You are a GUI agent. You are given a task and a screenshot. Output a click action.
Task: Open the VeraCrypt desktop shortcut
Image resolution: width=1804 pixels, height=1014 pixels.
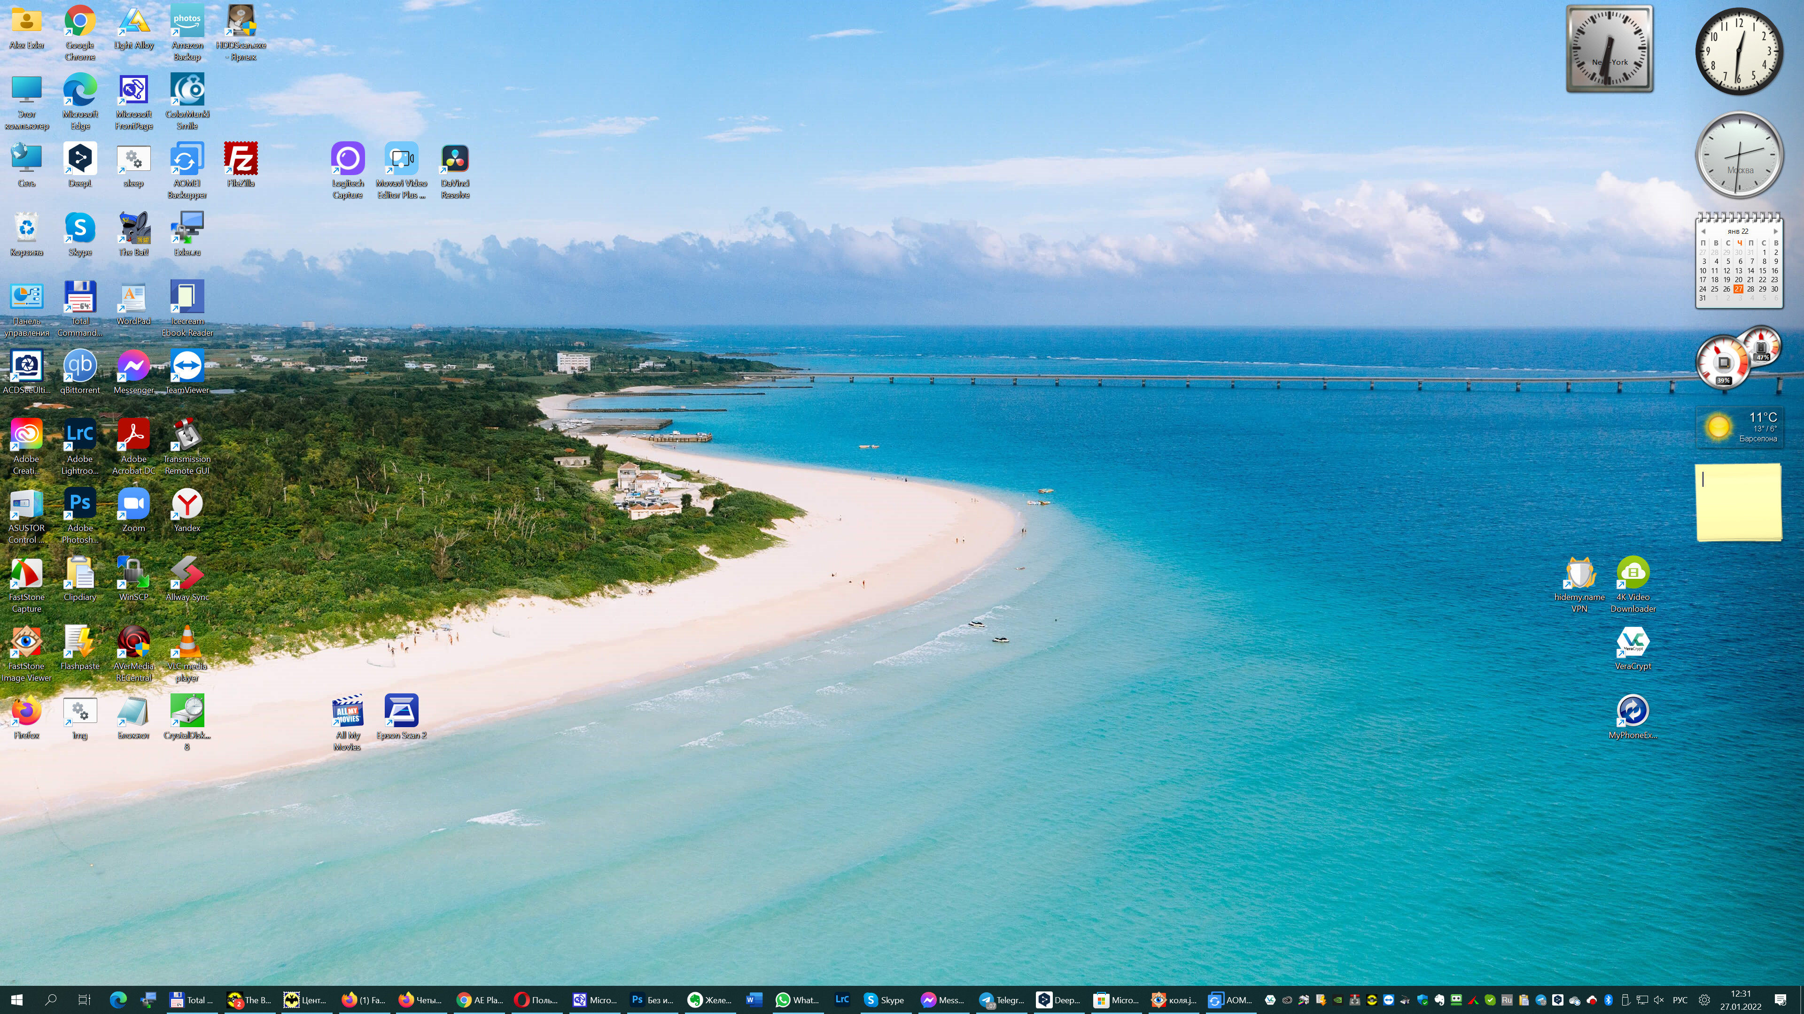pyautogui.click(x=1633, y=642)
